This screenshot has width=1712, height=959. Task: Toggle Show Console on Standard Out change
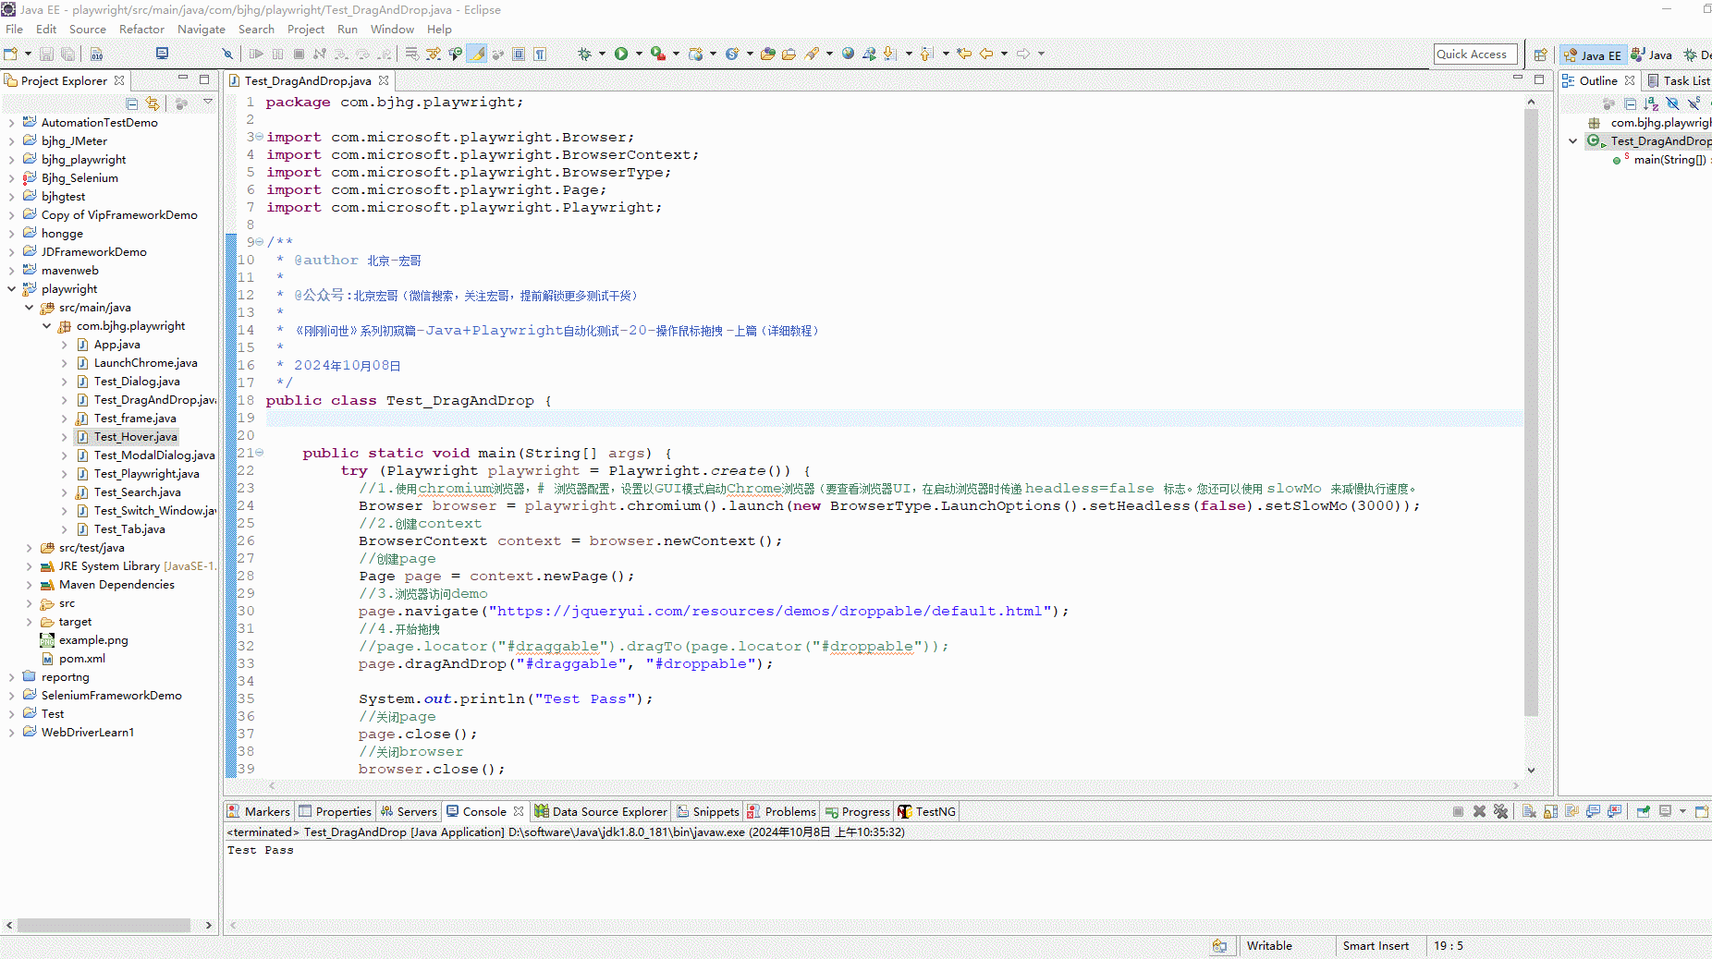coord(1593,811)
